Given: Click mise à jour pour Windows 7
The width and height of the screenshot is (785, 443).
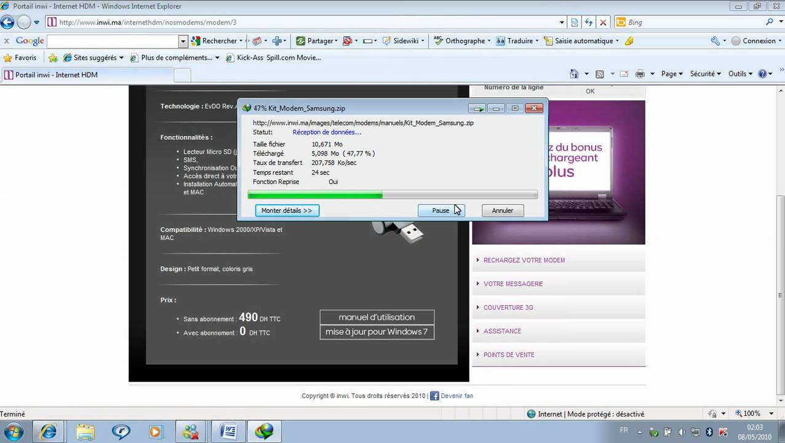Looking at the screenshot, I should (377, 332).
